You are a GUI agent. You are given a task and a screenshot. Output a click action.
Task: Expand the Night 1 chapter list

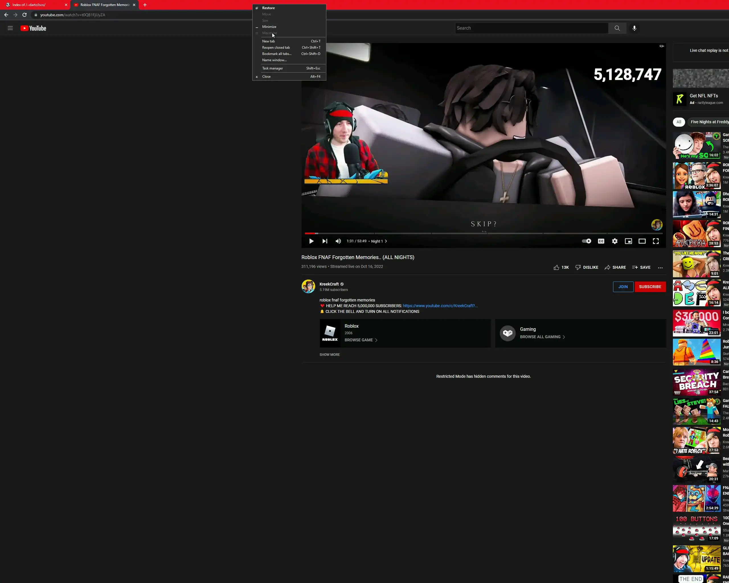tap(379, 241)
